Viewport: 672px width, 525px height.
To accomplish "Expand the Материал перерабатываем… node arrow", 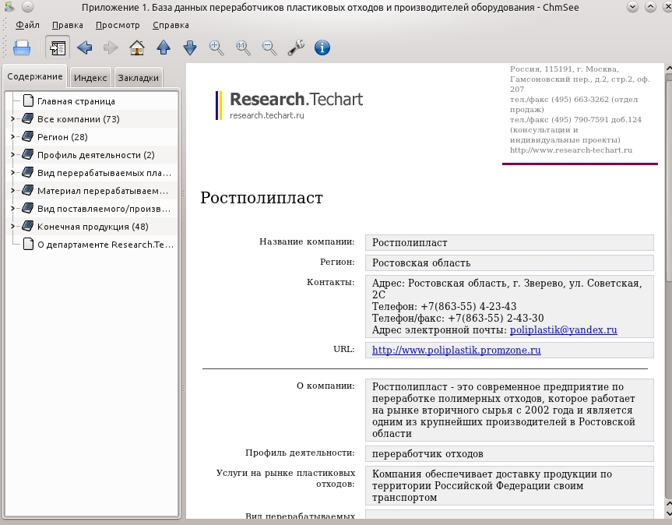I will coord(12,191).
